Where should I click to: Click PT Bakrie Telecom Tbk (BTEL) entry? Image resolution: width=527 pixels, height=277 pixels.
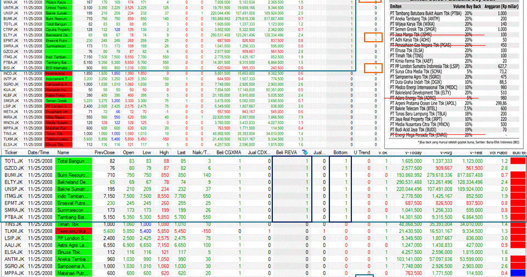point(413,108)
